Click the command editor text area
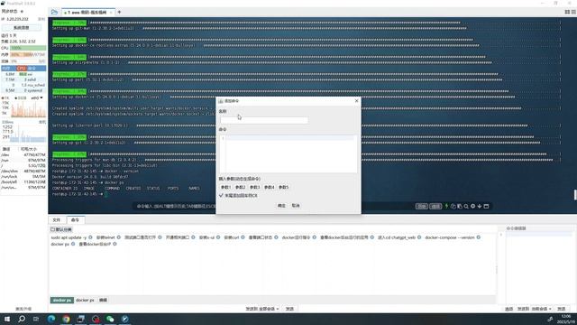 point(539,267)
